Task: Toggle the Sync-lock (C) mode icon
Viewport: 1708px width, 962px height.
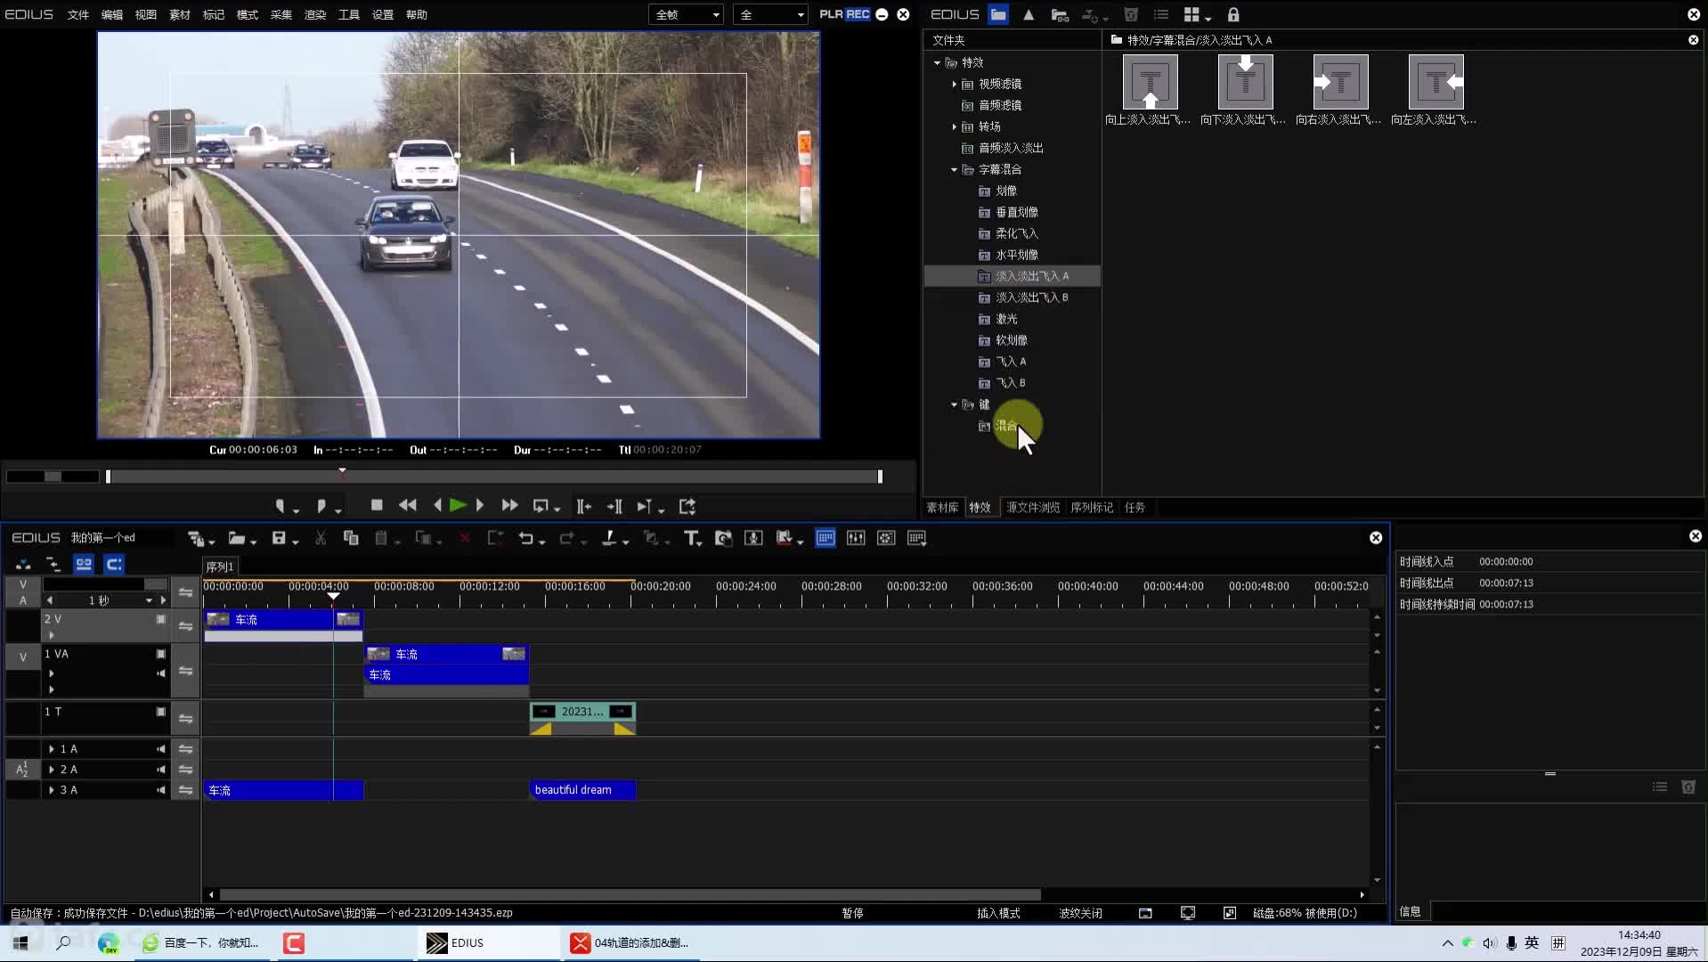Action: 114,564
